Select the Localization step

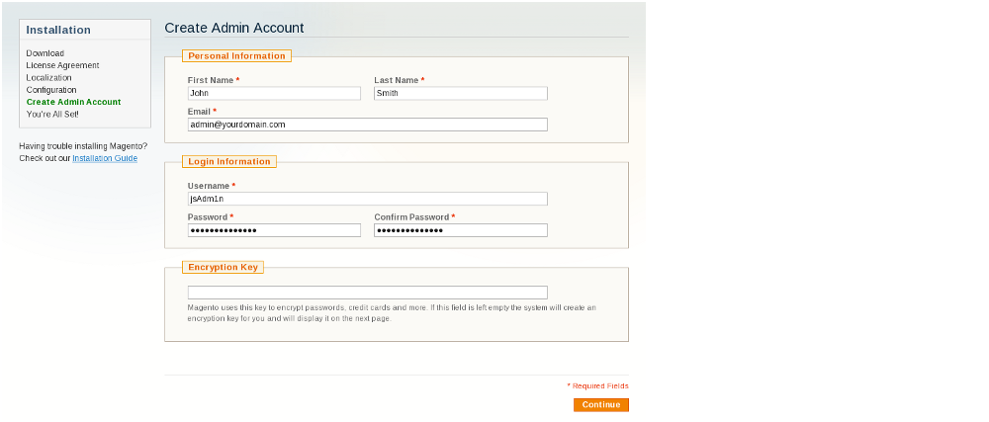[48, 78]
